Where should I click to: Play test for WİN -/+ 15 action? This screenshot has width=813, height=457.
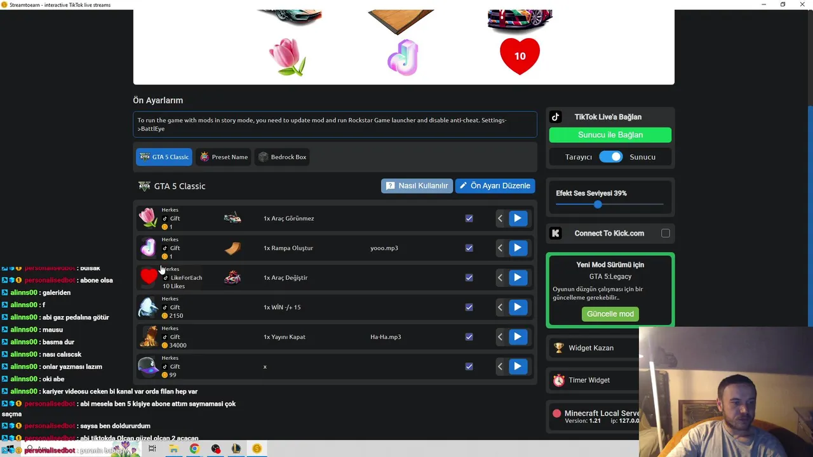click(x=518, y=307)
